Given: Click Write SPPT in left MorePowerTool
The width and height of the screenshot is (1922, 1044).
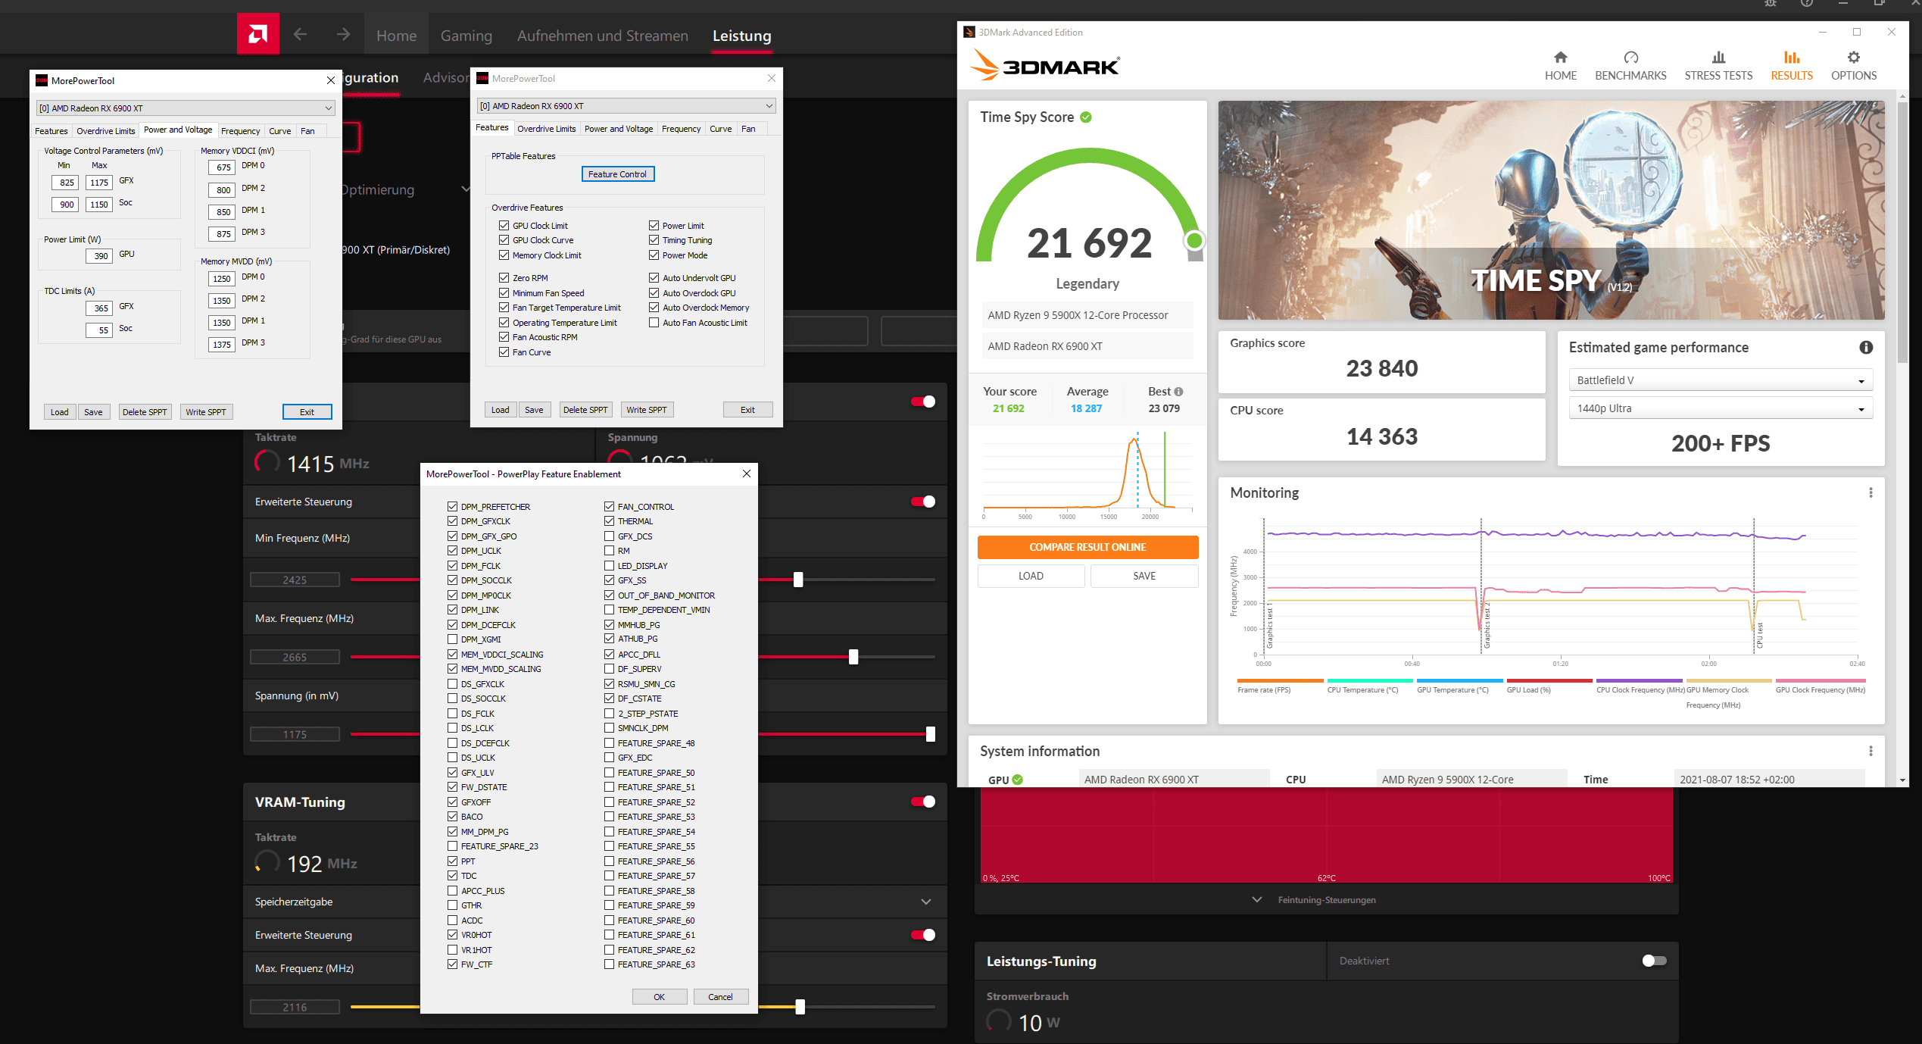Looking at the screenshot, I should point(206,412).
